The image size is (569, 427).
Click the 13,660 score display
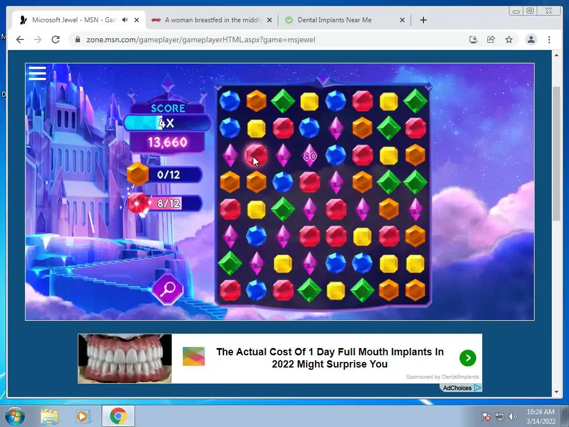(x=167, y=142)
